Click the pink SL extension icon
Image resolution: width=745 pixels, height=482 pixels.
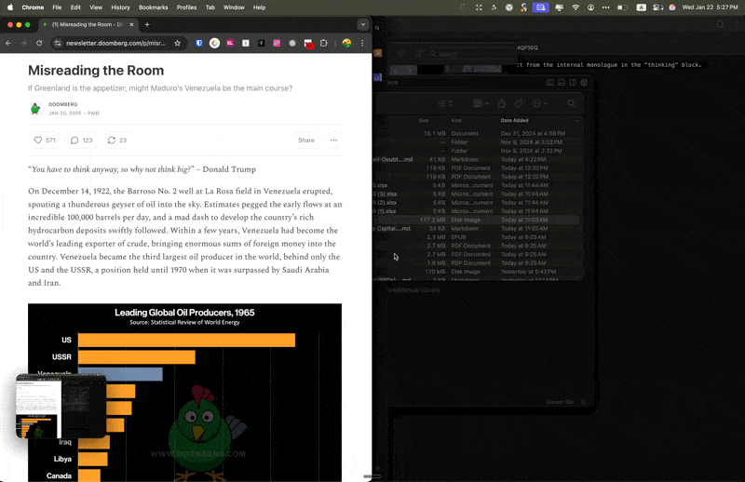230,43
